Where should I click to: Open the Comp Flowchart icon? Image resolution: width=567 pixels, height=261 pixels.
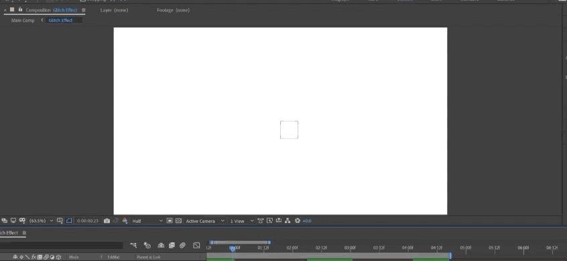[x=288, y=221]
